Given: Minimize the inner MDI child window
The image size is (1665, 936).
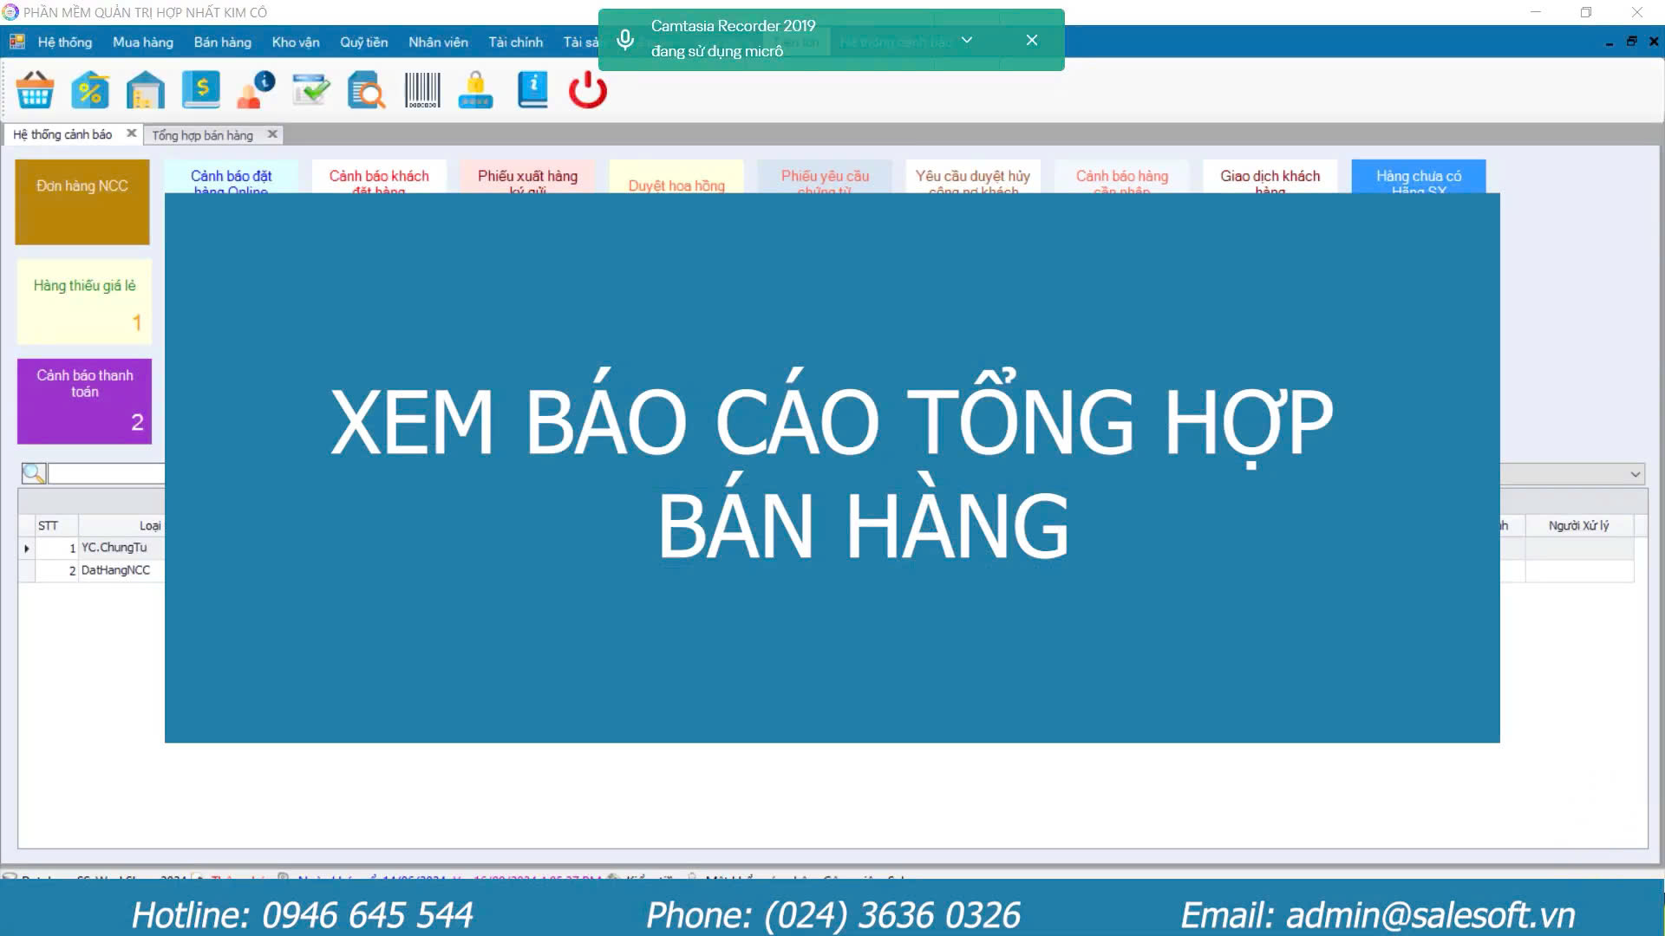Looking at the screenshot, I should tap(1609, 42).
